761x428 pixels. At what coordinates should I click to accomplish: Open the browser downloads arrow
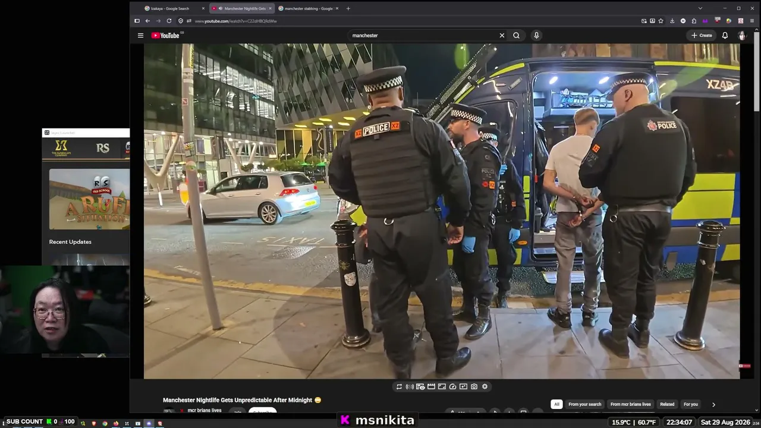[672, 21]
